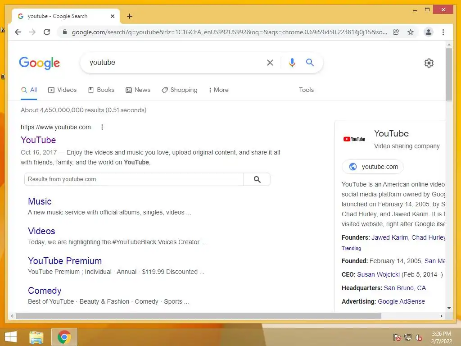Viewport: 461px width, 346px height.
Task: Click the YouTube logo in knowledge panel
Action: point(354,139)
